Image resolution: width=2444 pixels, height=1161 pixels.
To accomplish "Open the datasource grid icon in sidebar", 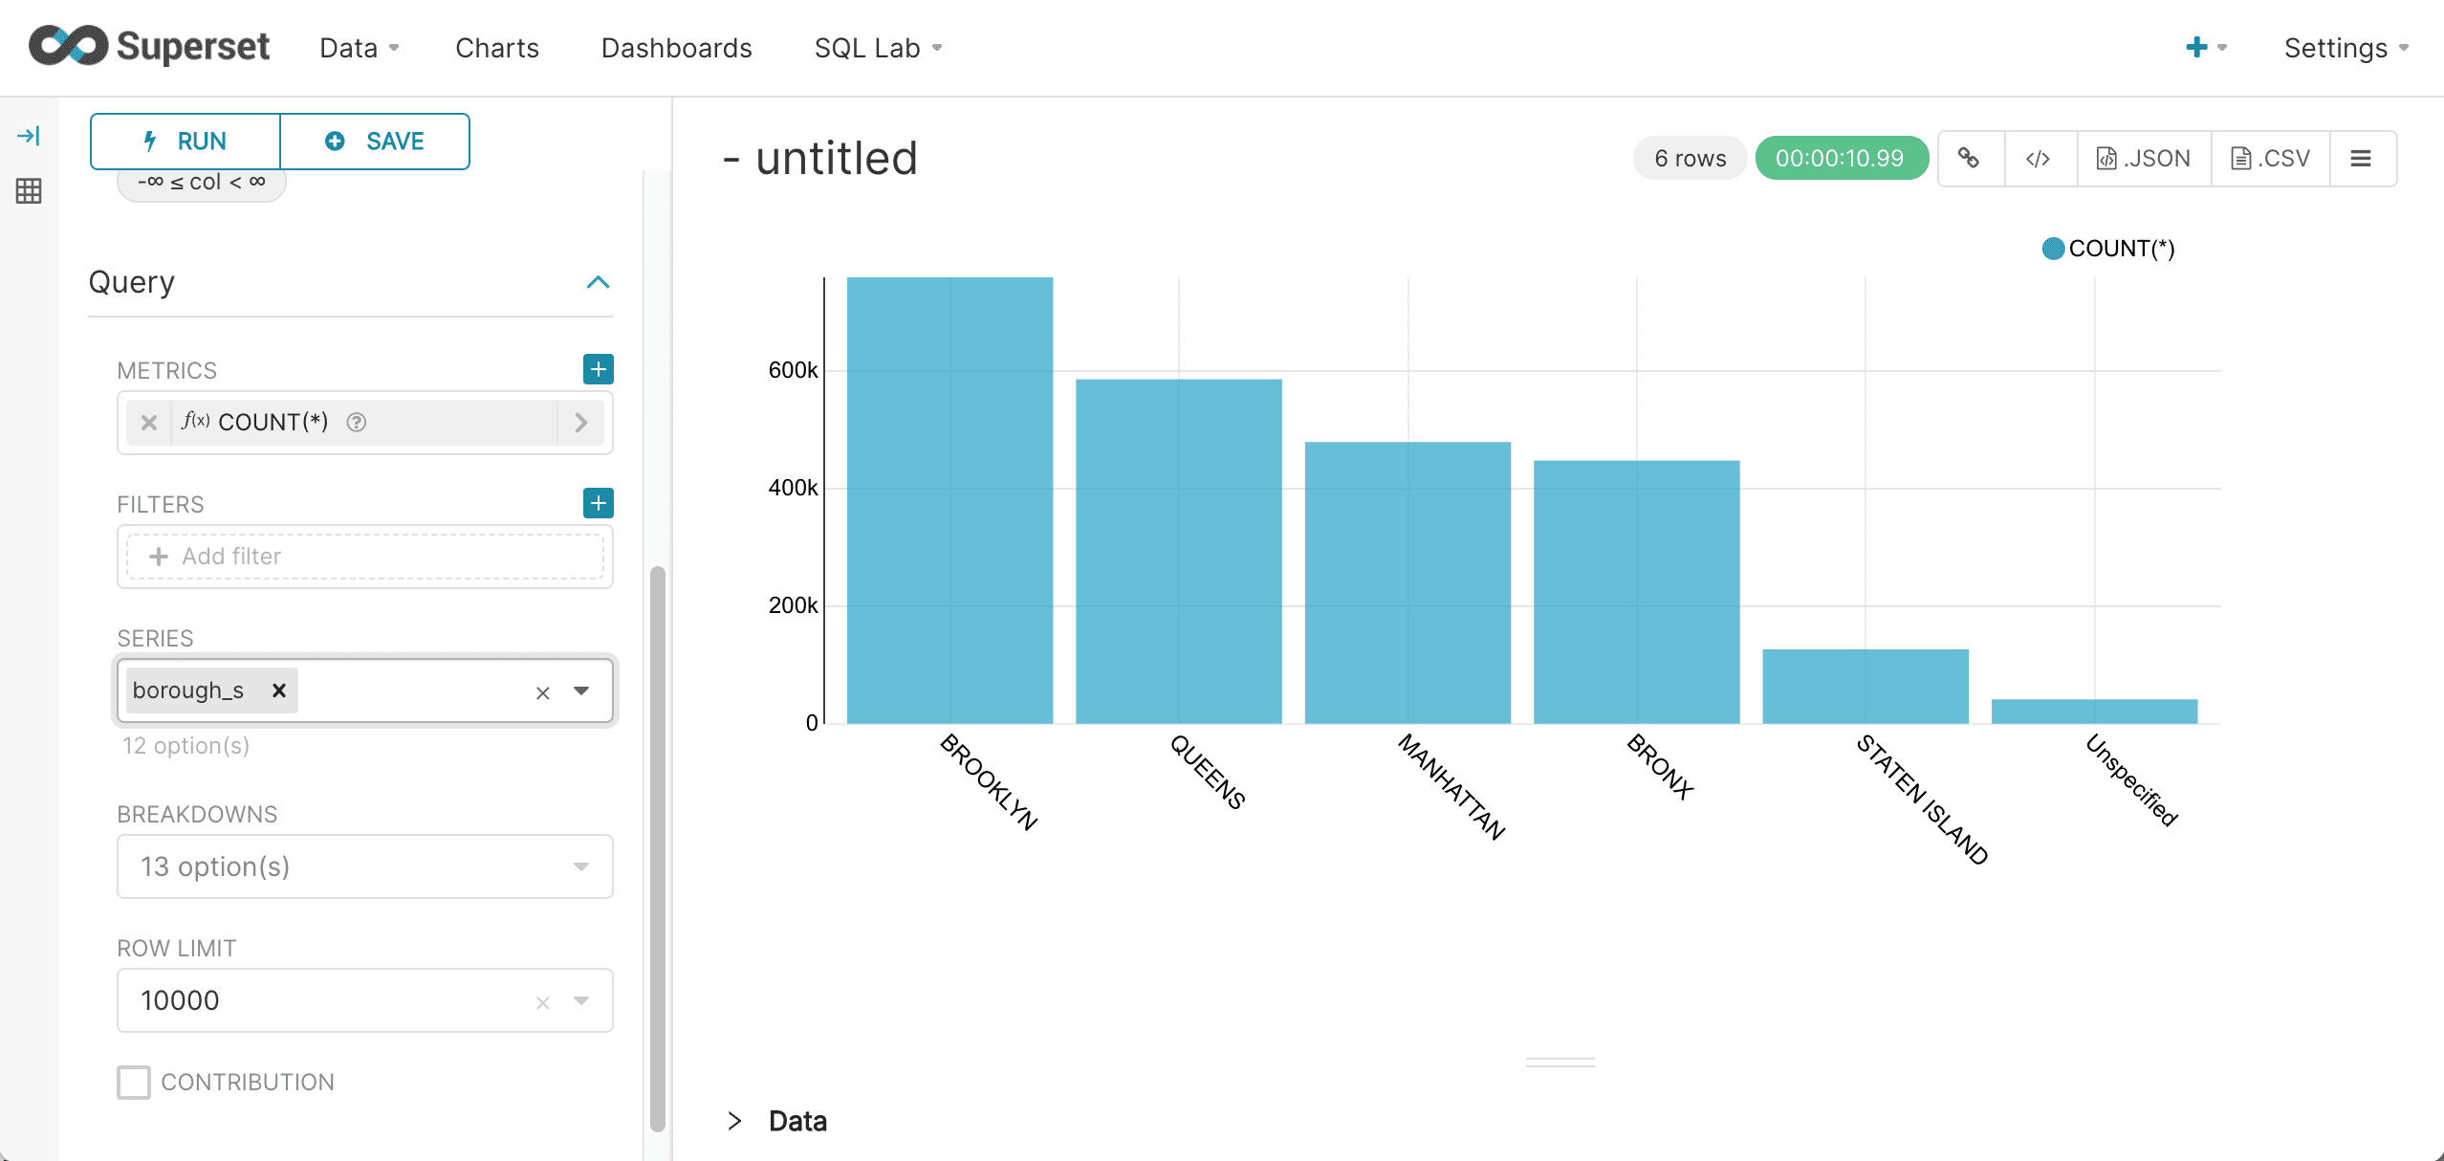I will 29,191.
